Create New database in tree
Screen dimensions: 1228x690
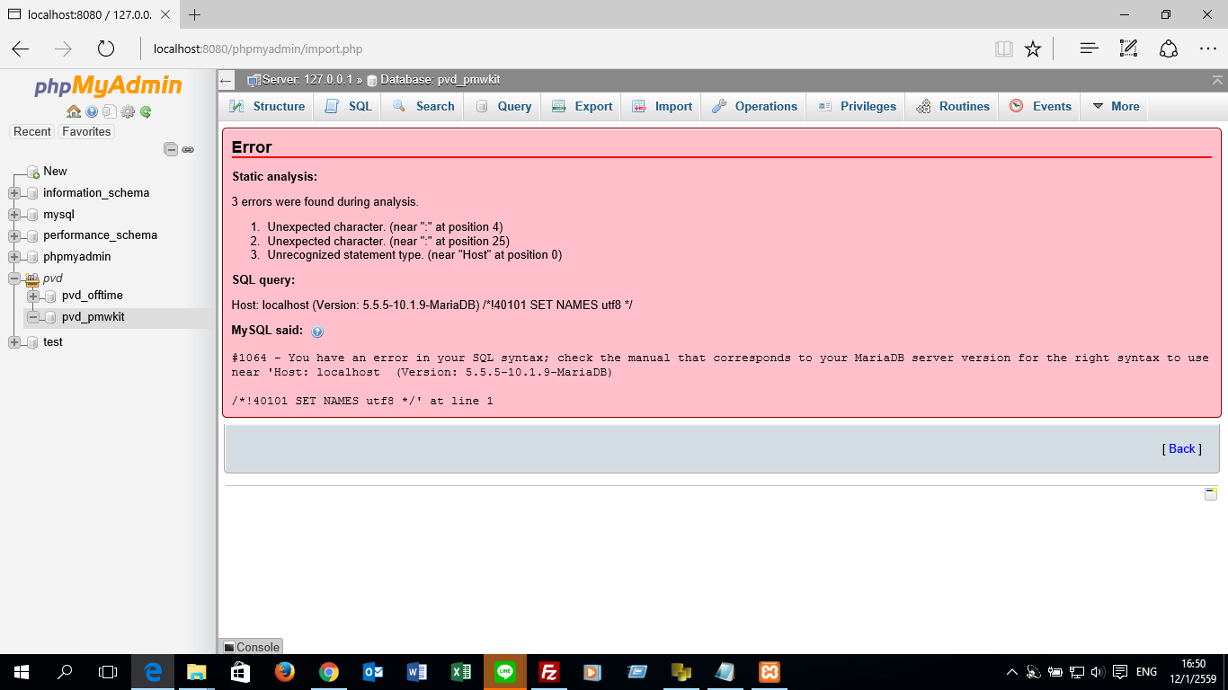click(x=55, y=171)
